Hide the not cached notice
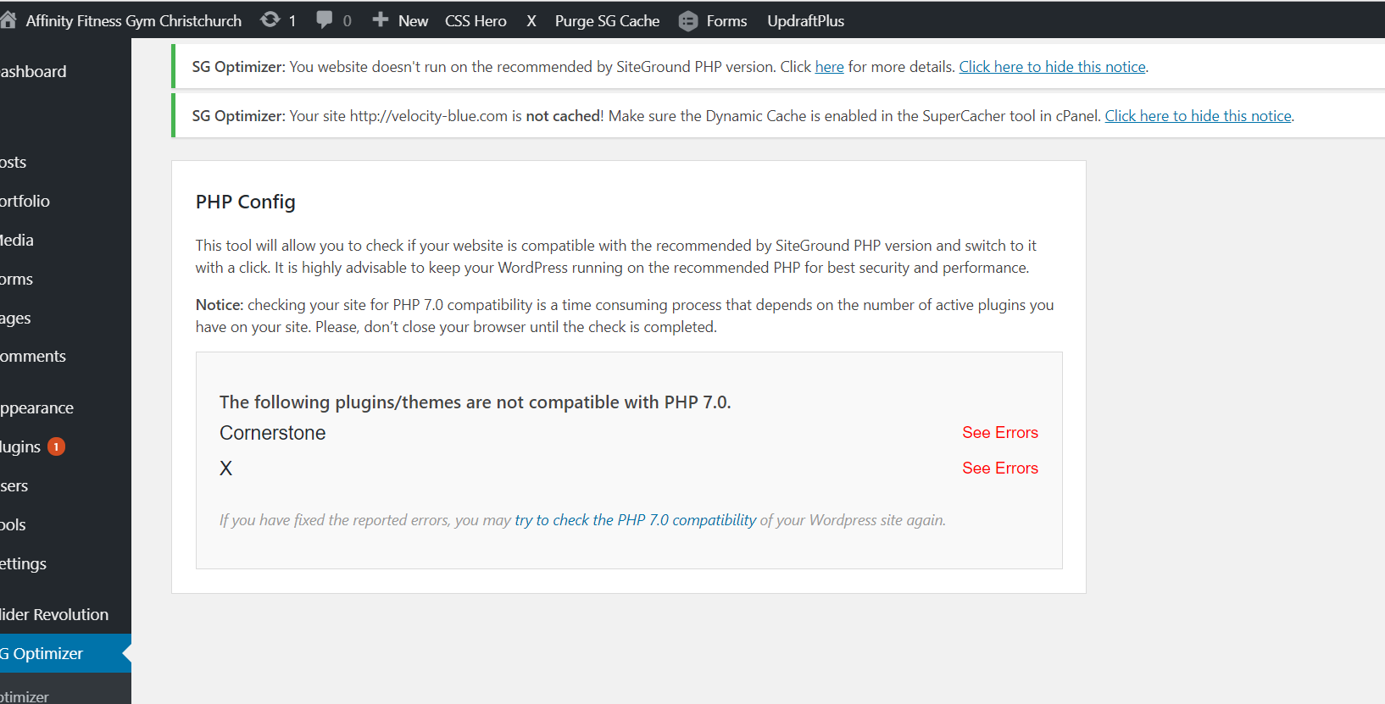 click(x=1198, y=116)
